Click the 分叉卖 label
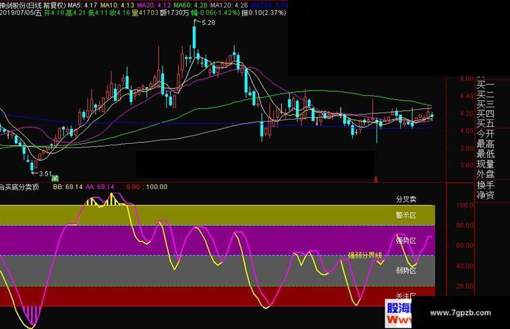 coord(406,199)
